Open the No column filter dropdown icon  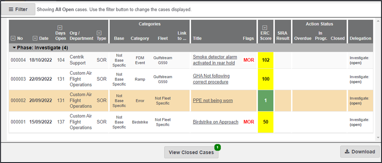(13, 38)
